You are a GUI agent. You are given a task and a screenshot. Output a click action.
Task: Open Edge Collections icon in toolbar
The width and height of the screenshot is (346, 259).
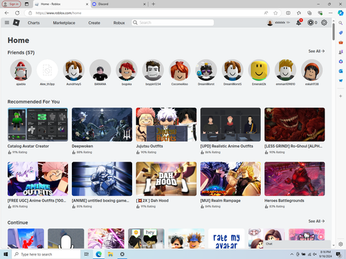(x=309, y=13)
